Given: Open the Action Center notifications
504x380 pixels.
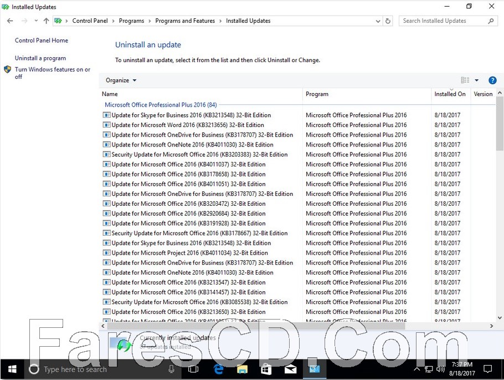Looking at the screenshot, I should (487, 369).
